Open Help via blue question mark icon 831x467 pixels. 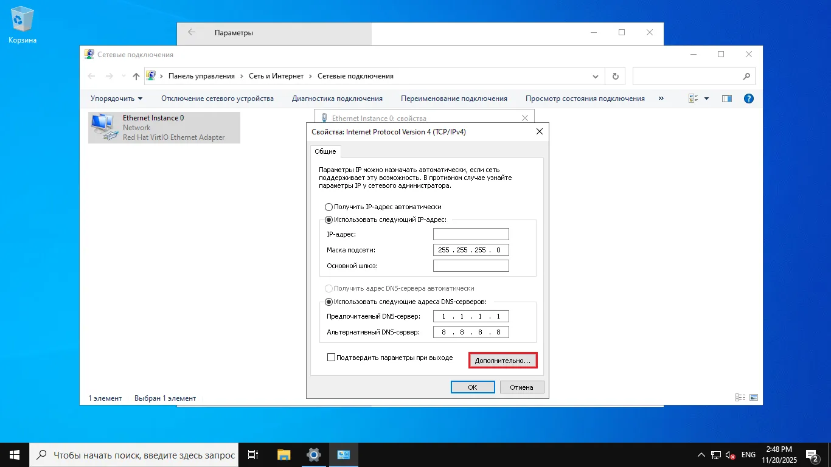(749, 98)
